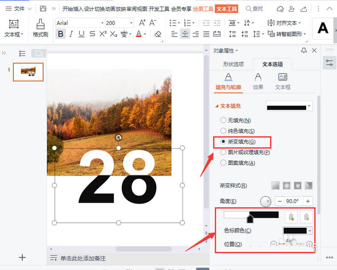Select the No Fill (无填充) radio option
Screen dimensions: 337x270
coord(223,120)
